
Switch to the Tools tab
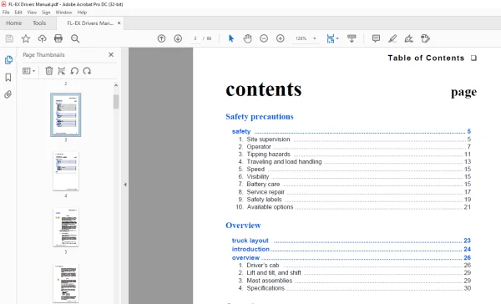tap(39, 23)
